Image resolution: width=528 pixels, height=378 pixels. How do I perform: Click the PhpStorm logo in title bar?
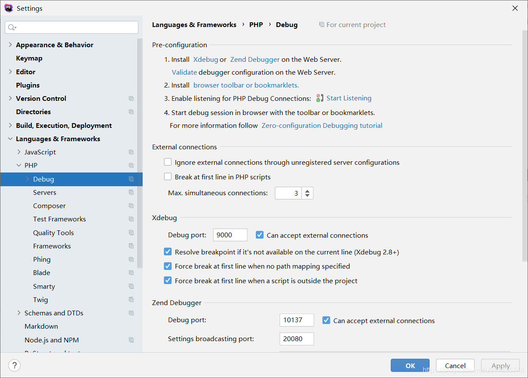coord(8,8)
